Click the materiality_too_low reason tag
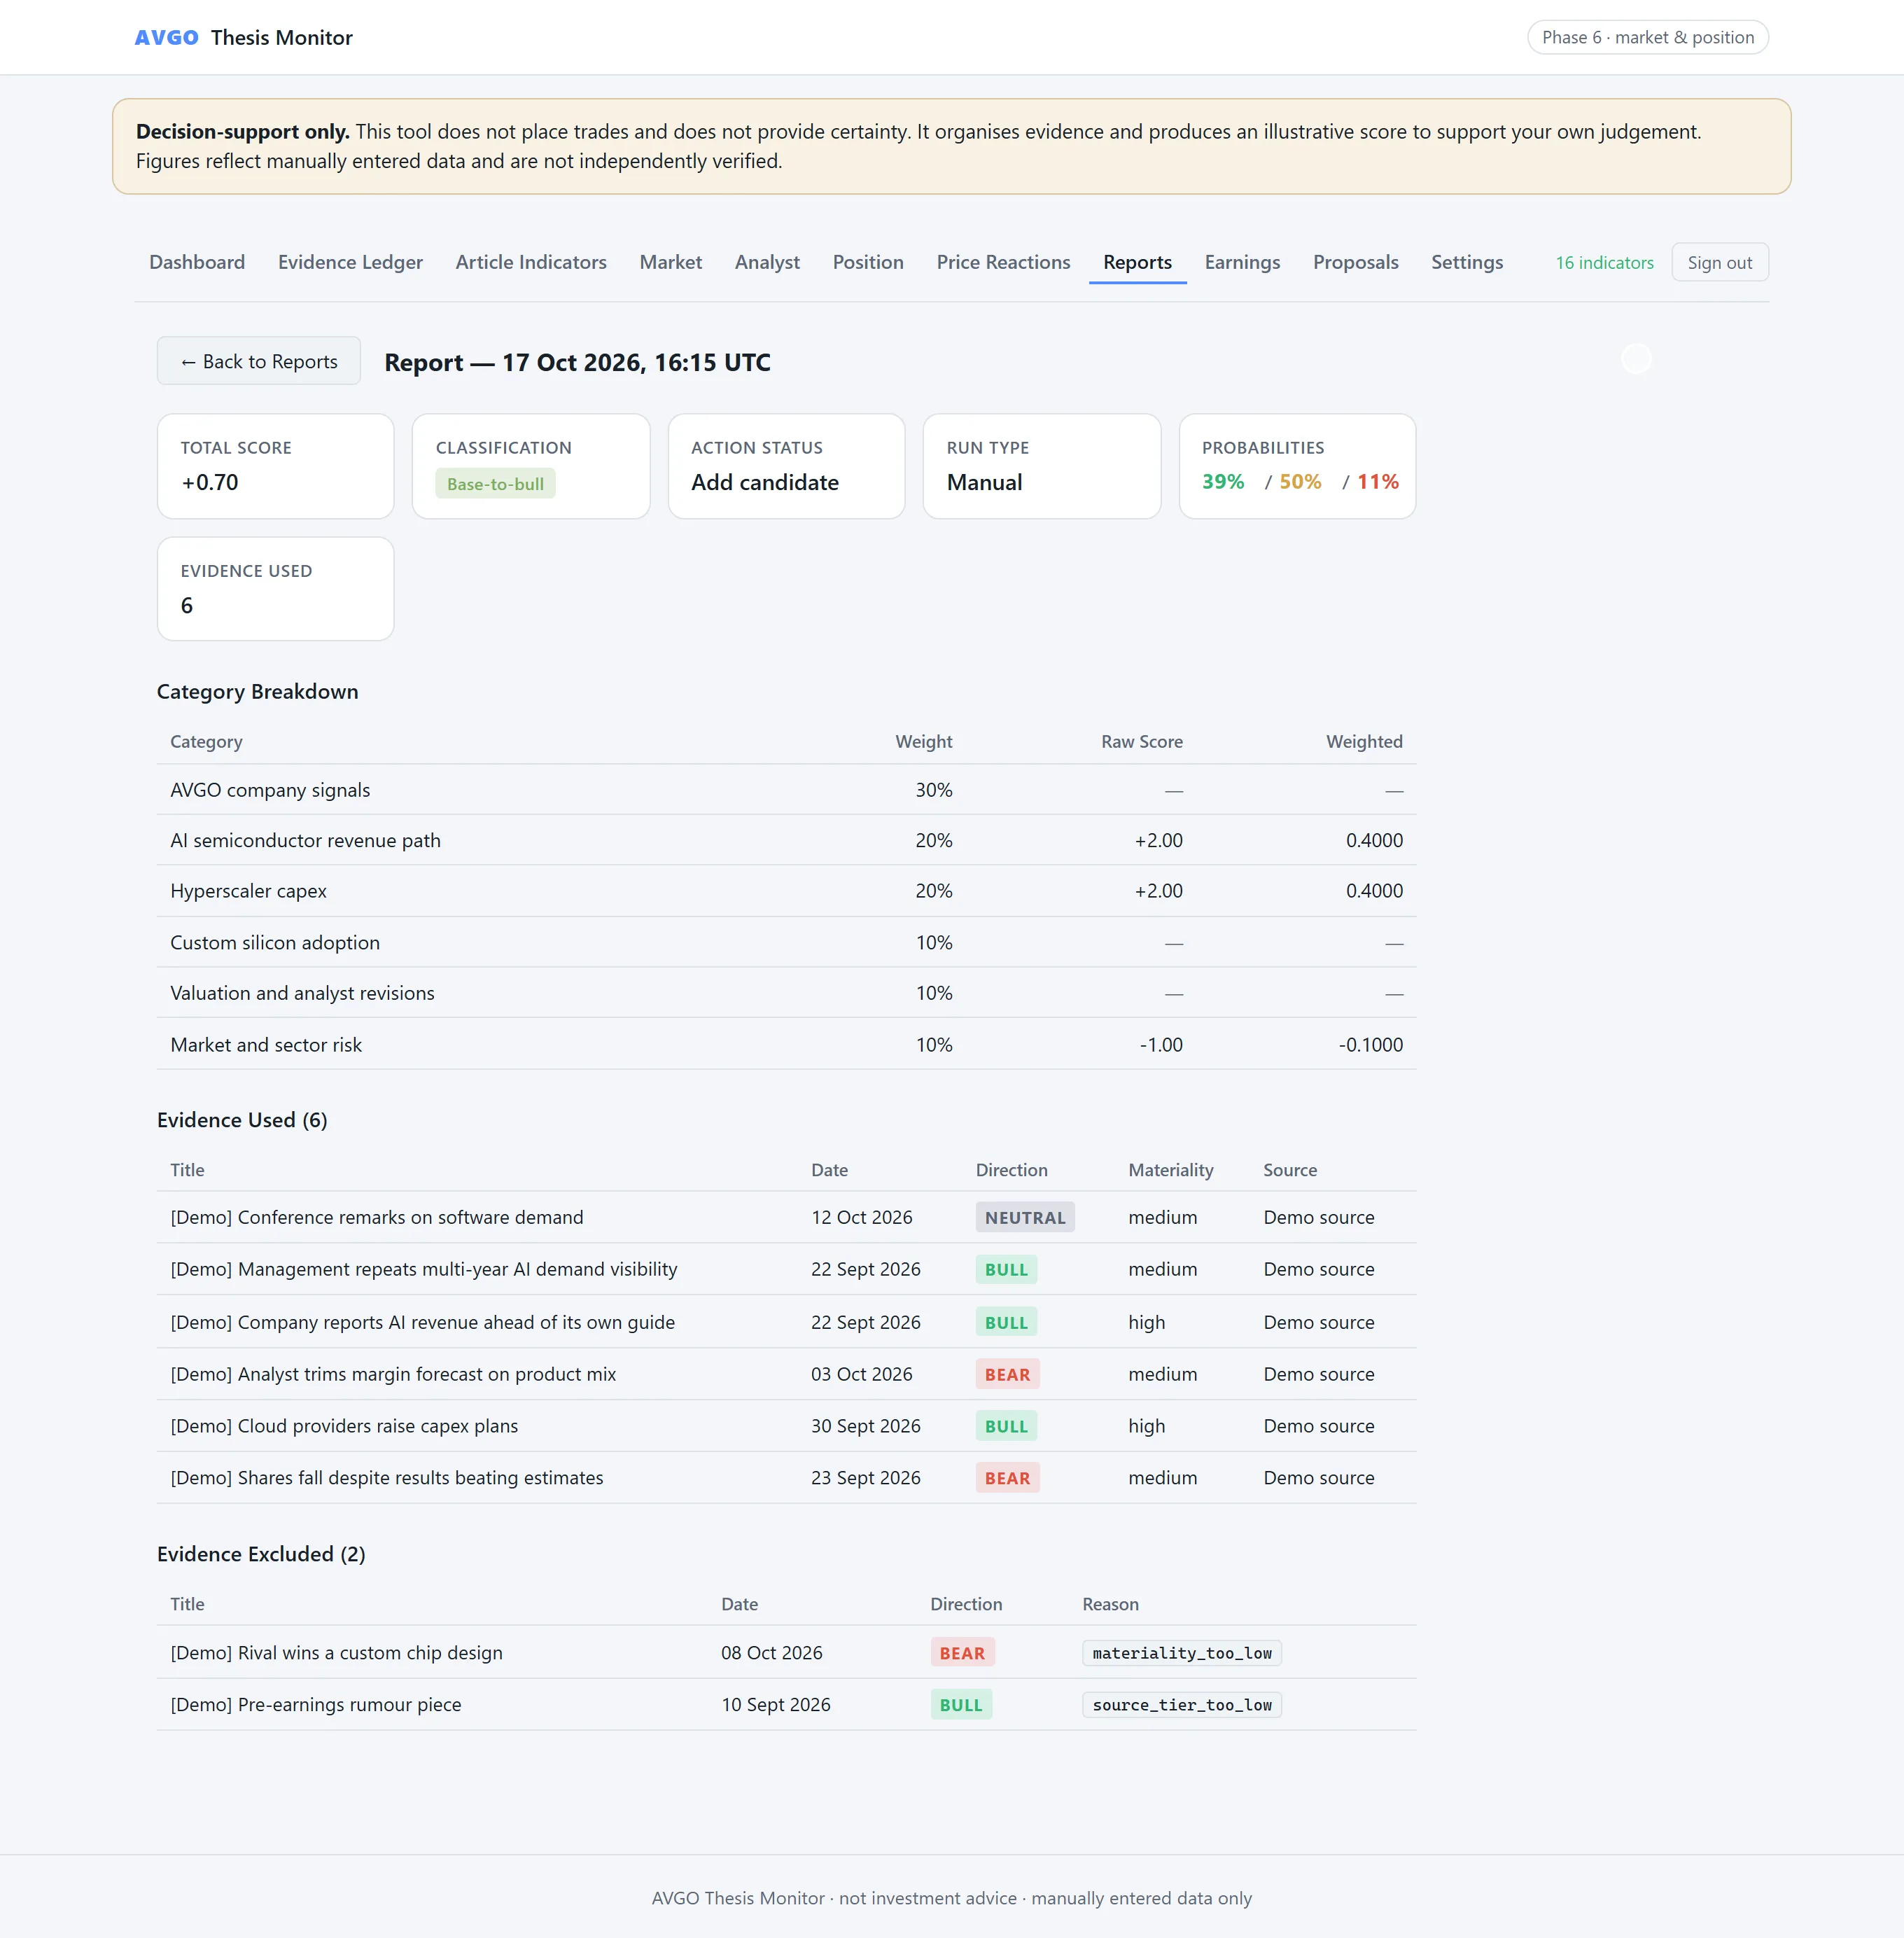Screen dimensions: 1904x1938 (1182, 1653)
